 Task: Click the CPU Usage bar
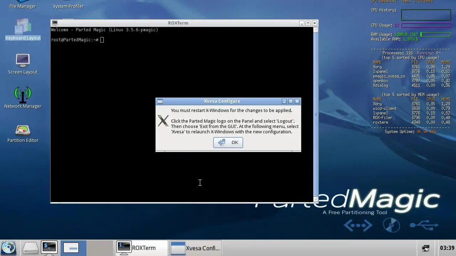[426, 26]
